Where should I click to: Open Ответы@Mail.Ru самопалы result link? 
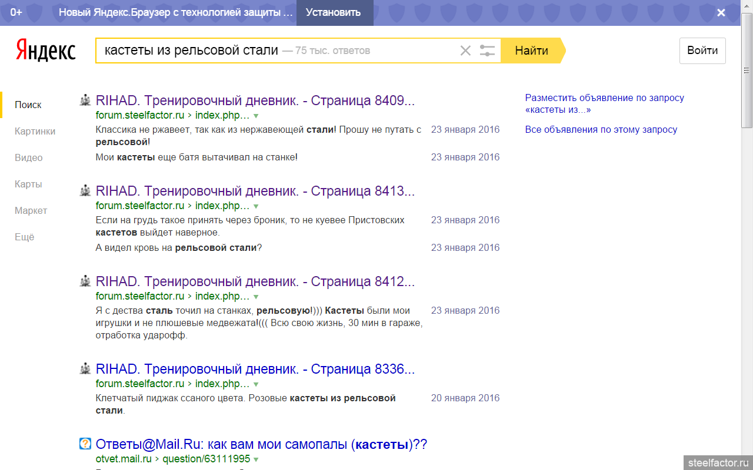coord(261,444)
